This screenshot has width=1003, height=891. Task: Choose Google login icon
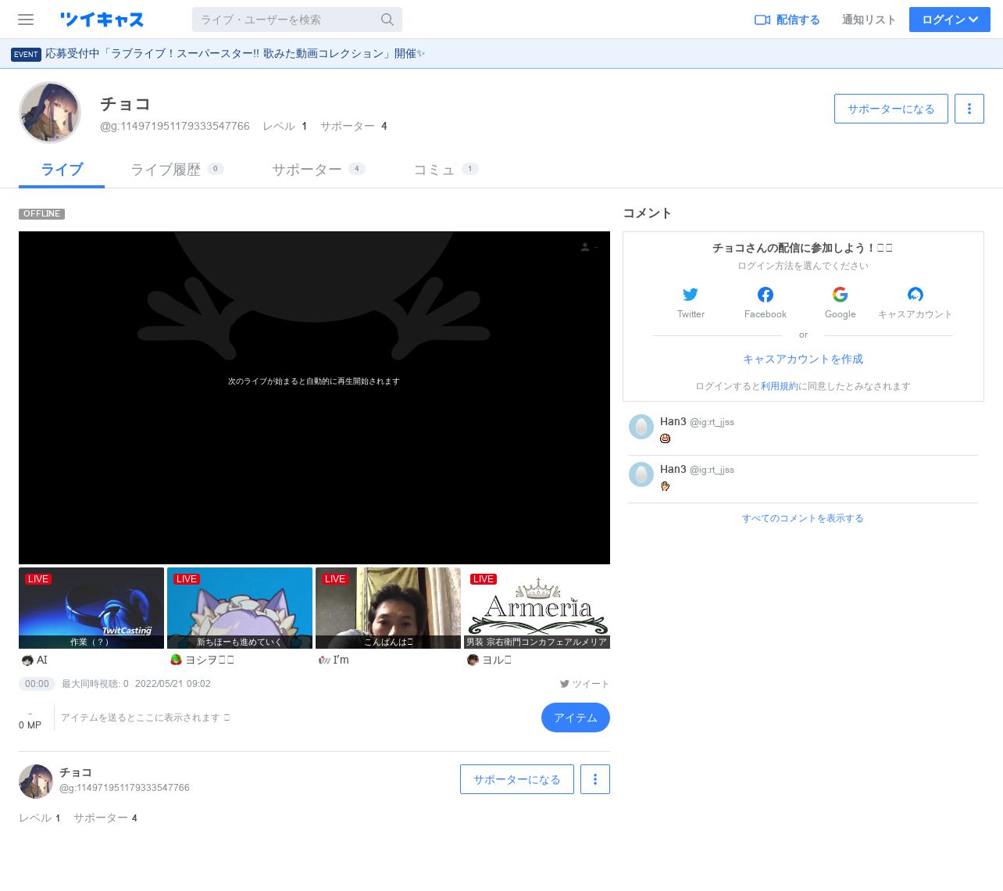840,295
